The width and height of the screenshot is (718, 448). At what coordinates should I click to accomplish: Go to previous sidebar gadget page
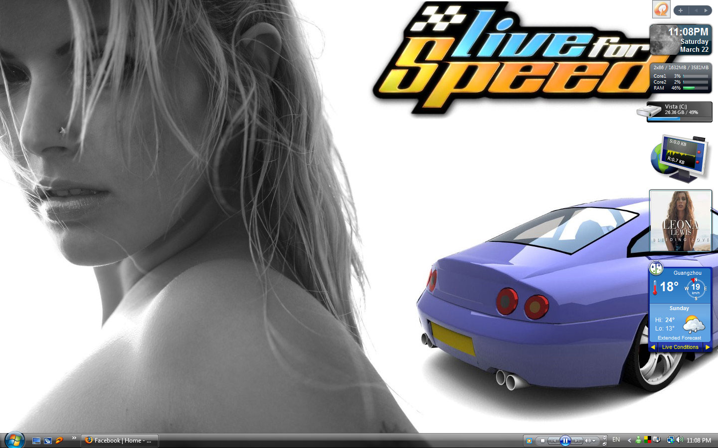(x=696, y=10)
